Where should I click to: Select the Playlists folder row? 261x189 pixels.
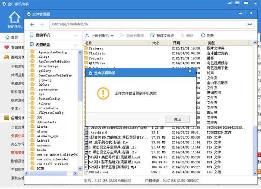pos(168,53)
